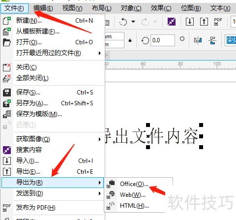Choose 保存为模版(M)... menu entry

pyautogui.click(x=53, y=114)
